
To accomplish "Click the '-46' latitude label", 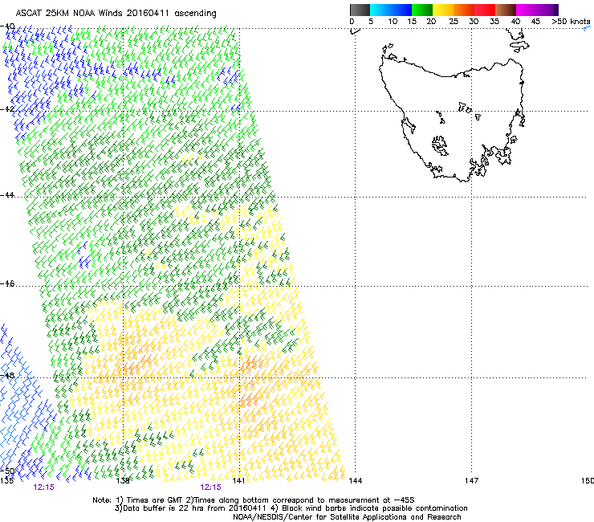I will pos(8,283).
